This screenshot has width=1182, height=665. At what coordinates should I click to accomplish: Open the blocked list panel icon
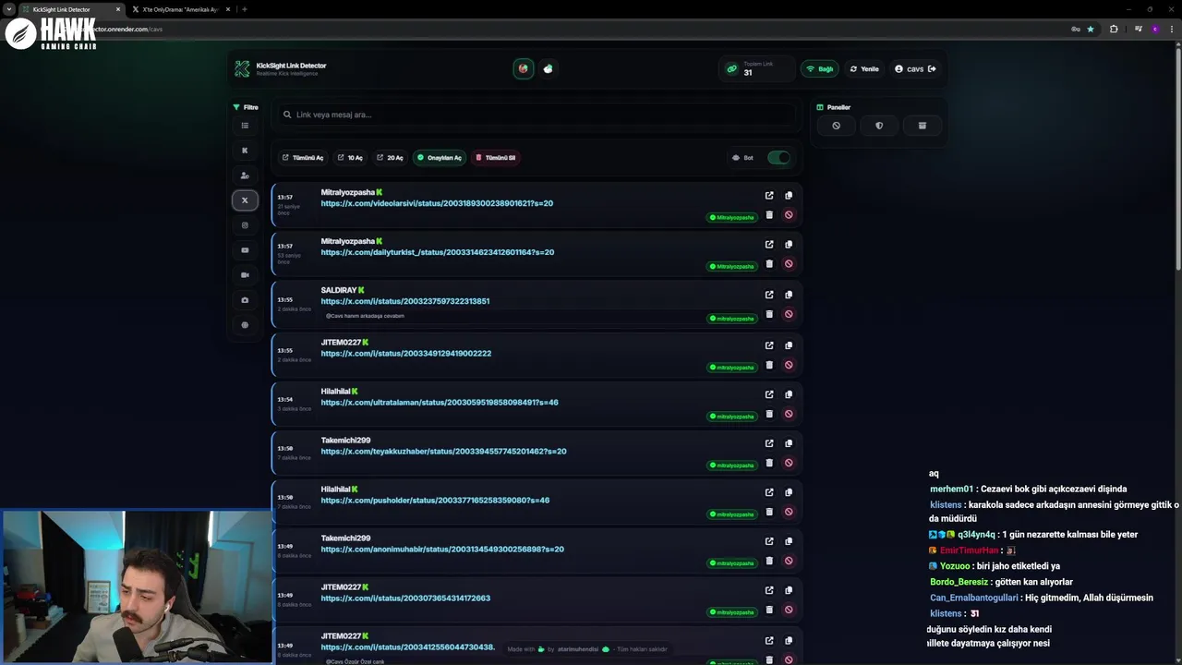point(836,126)
